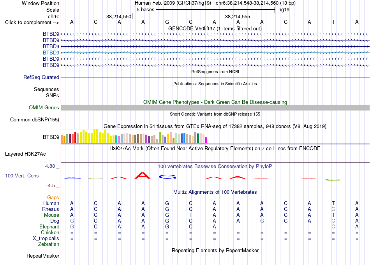Click the blue G in conservation logo
This screenshot has height=265, width=370.
[167, 177]
